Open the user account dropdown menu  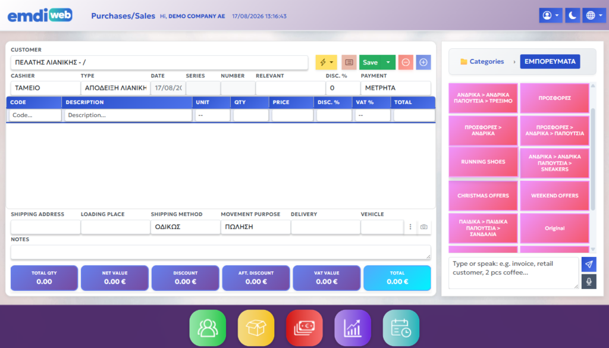551,15
